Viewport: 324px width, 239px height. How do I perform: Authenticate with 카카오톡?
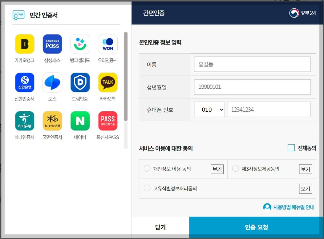click(x=107, y=82)
